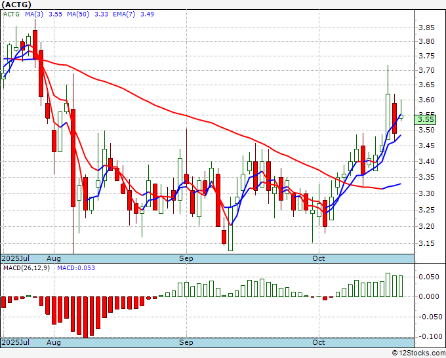Click the 3.40 price axis label
Image resolution: width=446 pixels, height=358 pixels.
tap(426, 161)
